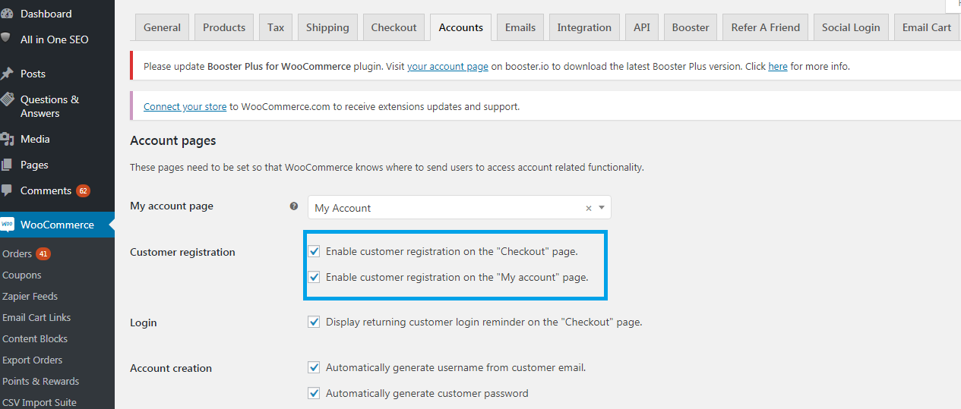Open the Refer A Friend tab
Viewport: 961px width, 409px height.
[x=766, y=27]
